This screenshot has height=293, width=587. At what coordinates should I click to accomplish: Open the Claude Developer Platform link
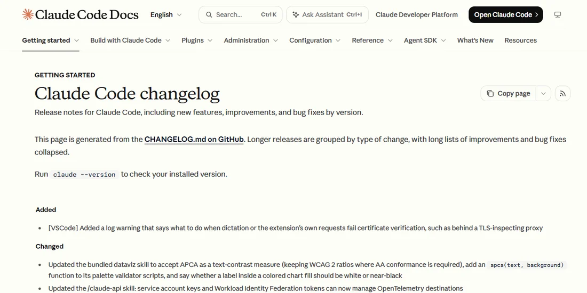coord(417,14)
